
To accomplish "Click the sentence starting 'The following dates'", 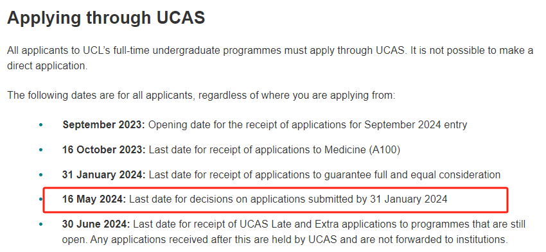I will pos(201,96).
